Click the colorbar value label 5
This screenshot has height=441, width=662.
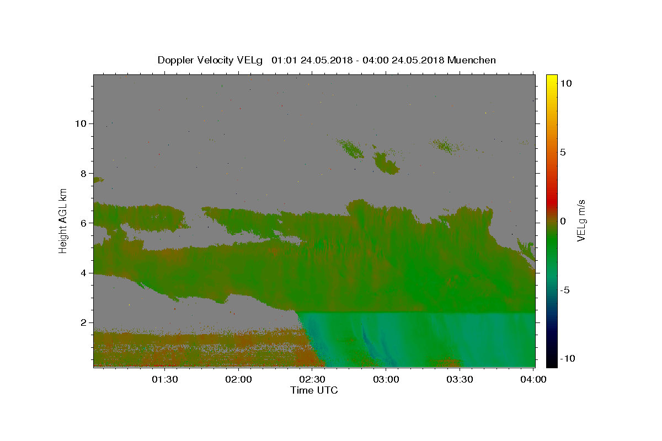tap(563, 152)
